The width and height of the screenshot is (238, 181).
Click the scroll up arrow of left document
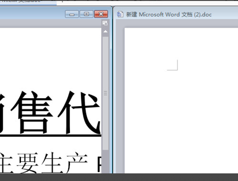pyautogui.click(x=105, y=31)
